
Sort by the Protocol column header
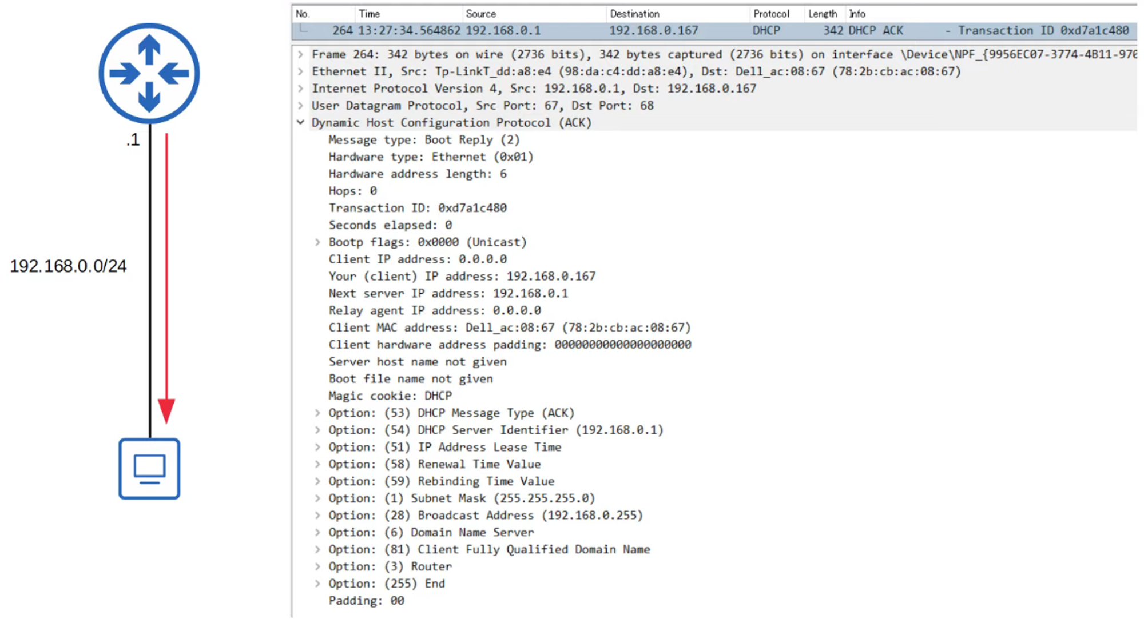point(771,14)
